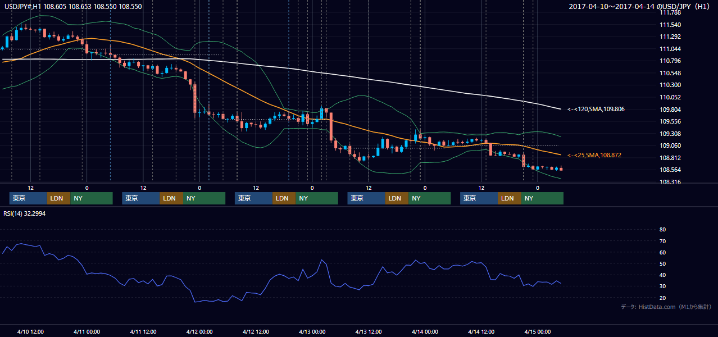
Task: Click price axis label 110.300
Action: pos(670,85)
